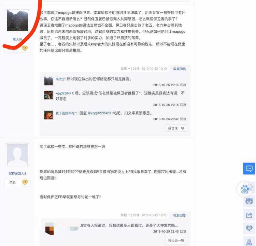This screenshot has width=256, height=246.
Task: Click the lab flask sidebar icon
Action: (249, 242)
